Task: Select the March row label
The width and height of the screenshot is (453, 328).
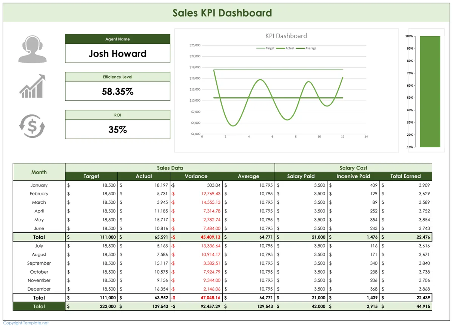Action: pos(39,202)
